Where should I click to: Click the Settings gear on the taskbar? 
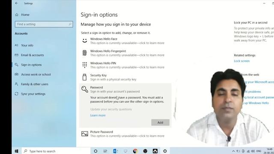pos(165,151)
